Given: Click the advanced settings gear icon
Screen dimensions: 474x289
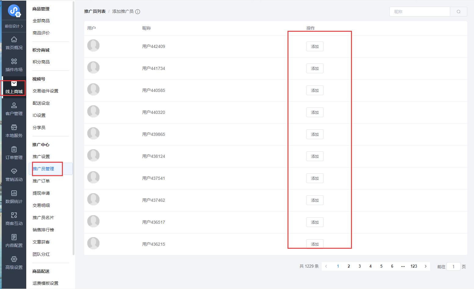Looking at the screenshot, I should 14,259.
